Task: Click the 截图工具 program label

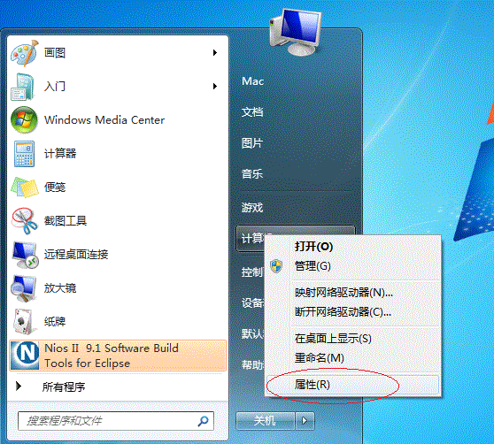Action: tap(66, 221)
